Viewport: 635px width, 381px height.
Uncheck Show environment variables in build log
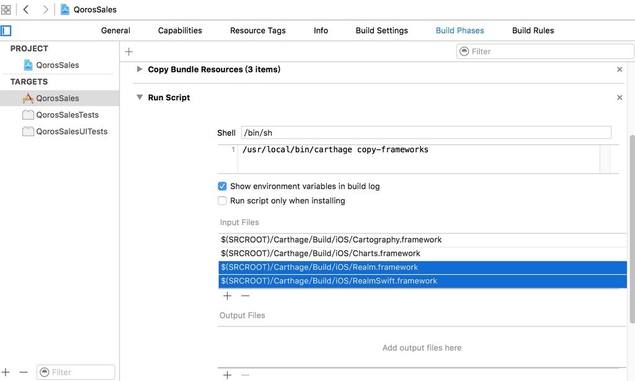pos(222,186)
